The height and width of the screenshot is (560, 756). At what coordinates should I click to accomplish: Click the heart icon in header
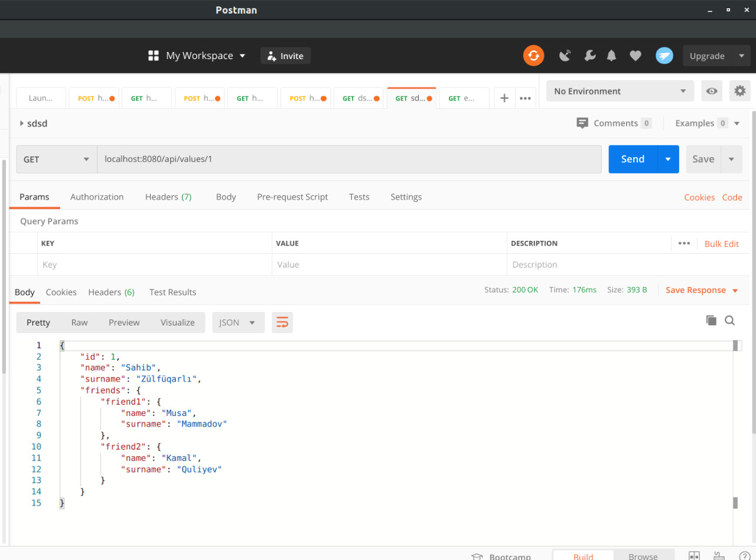(636, 56)
